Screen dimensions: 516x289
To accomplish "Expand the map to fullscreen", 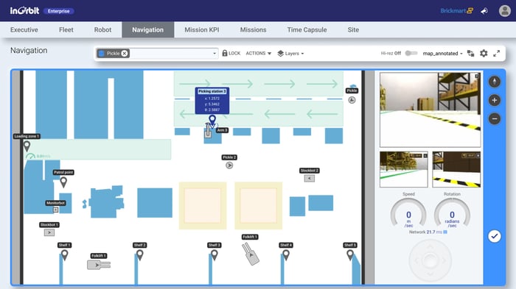I will pos(497,53).
